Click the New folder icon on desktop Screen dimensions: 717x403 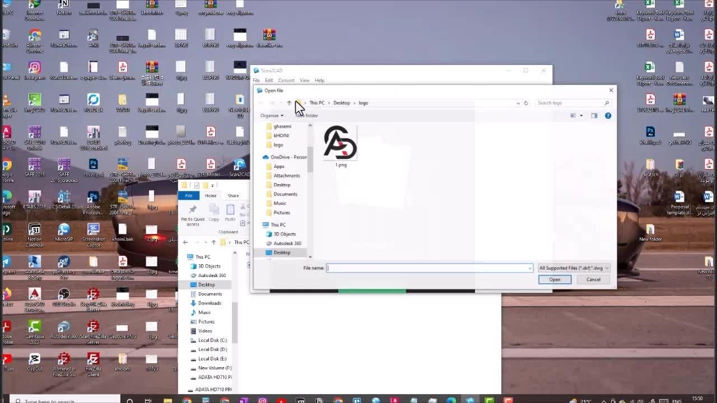coord(650,231)
